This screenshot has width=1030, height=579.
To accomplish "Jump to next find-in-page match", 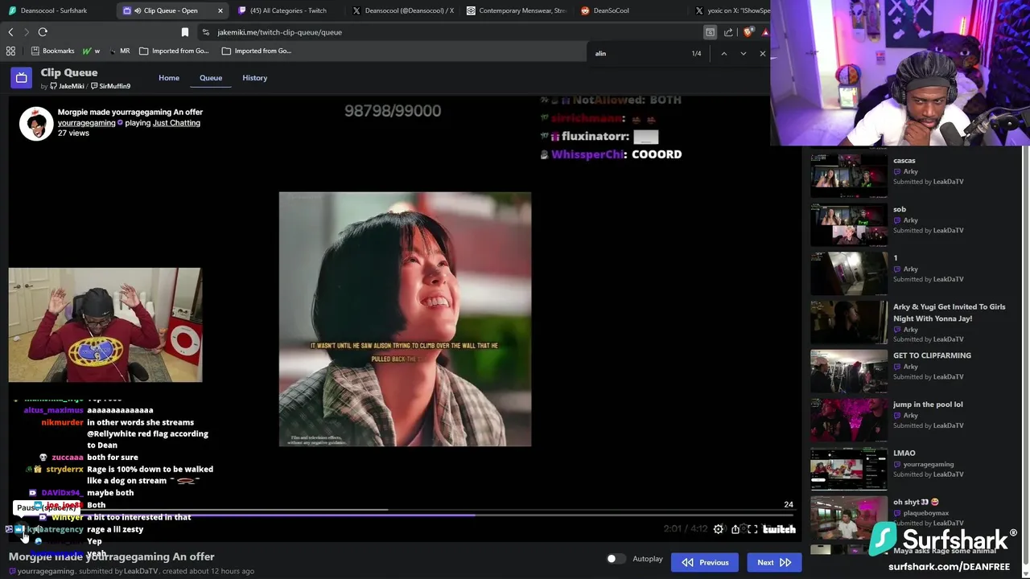I will click(x=743, y=53).
